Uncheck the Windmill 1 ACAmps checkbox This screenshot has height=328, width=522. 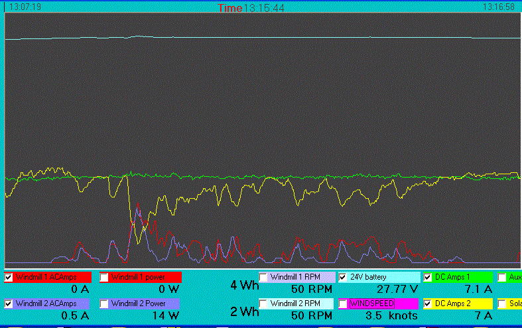(x=9, y=277)
